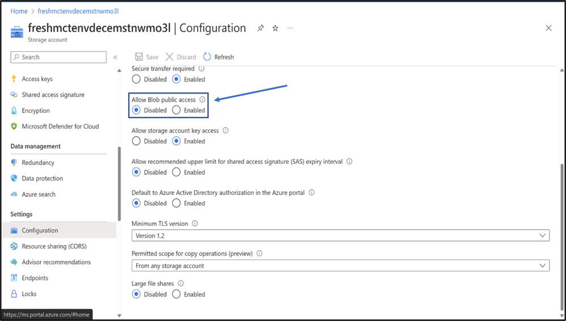Click info icon beside SAS expiry interval
The height and width of the screenshot is (321, 566).
(x=350, y=162)
